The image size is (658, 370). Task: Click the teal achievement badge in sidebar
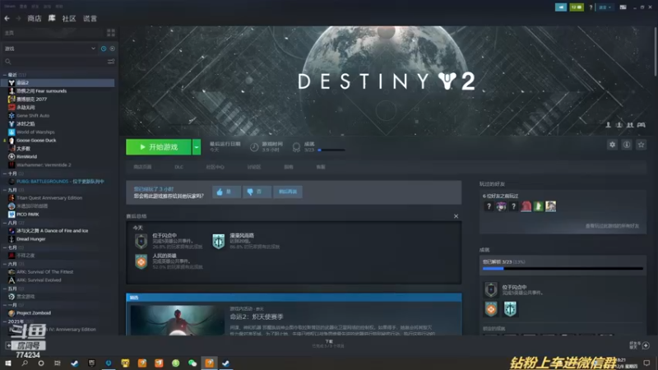click(510, 309)
